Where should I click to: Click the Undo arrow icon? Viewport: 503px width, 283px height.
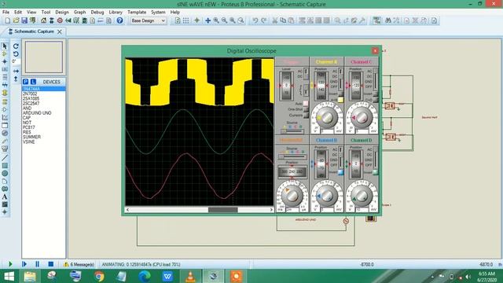[255, 20]
